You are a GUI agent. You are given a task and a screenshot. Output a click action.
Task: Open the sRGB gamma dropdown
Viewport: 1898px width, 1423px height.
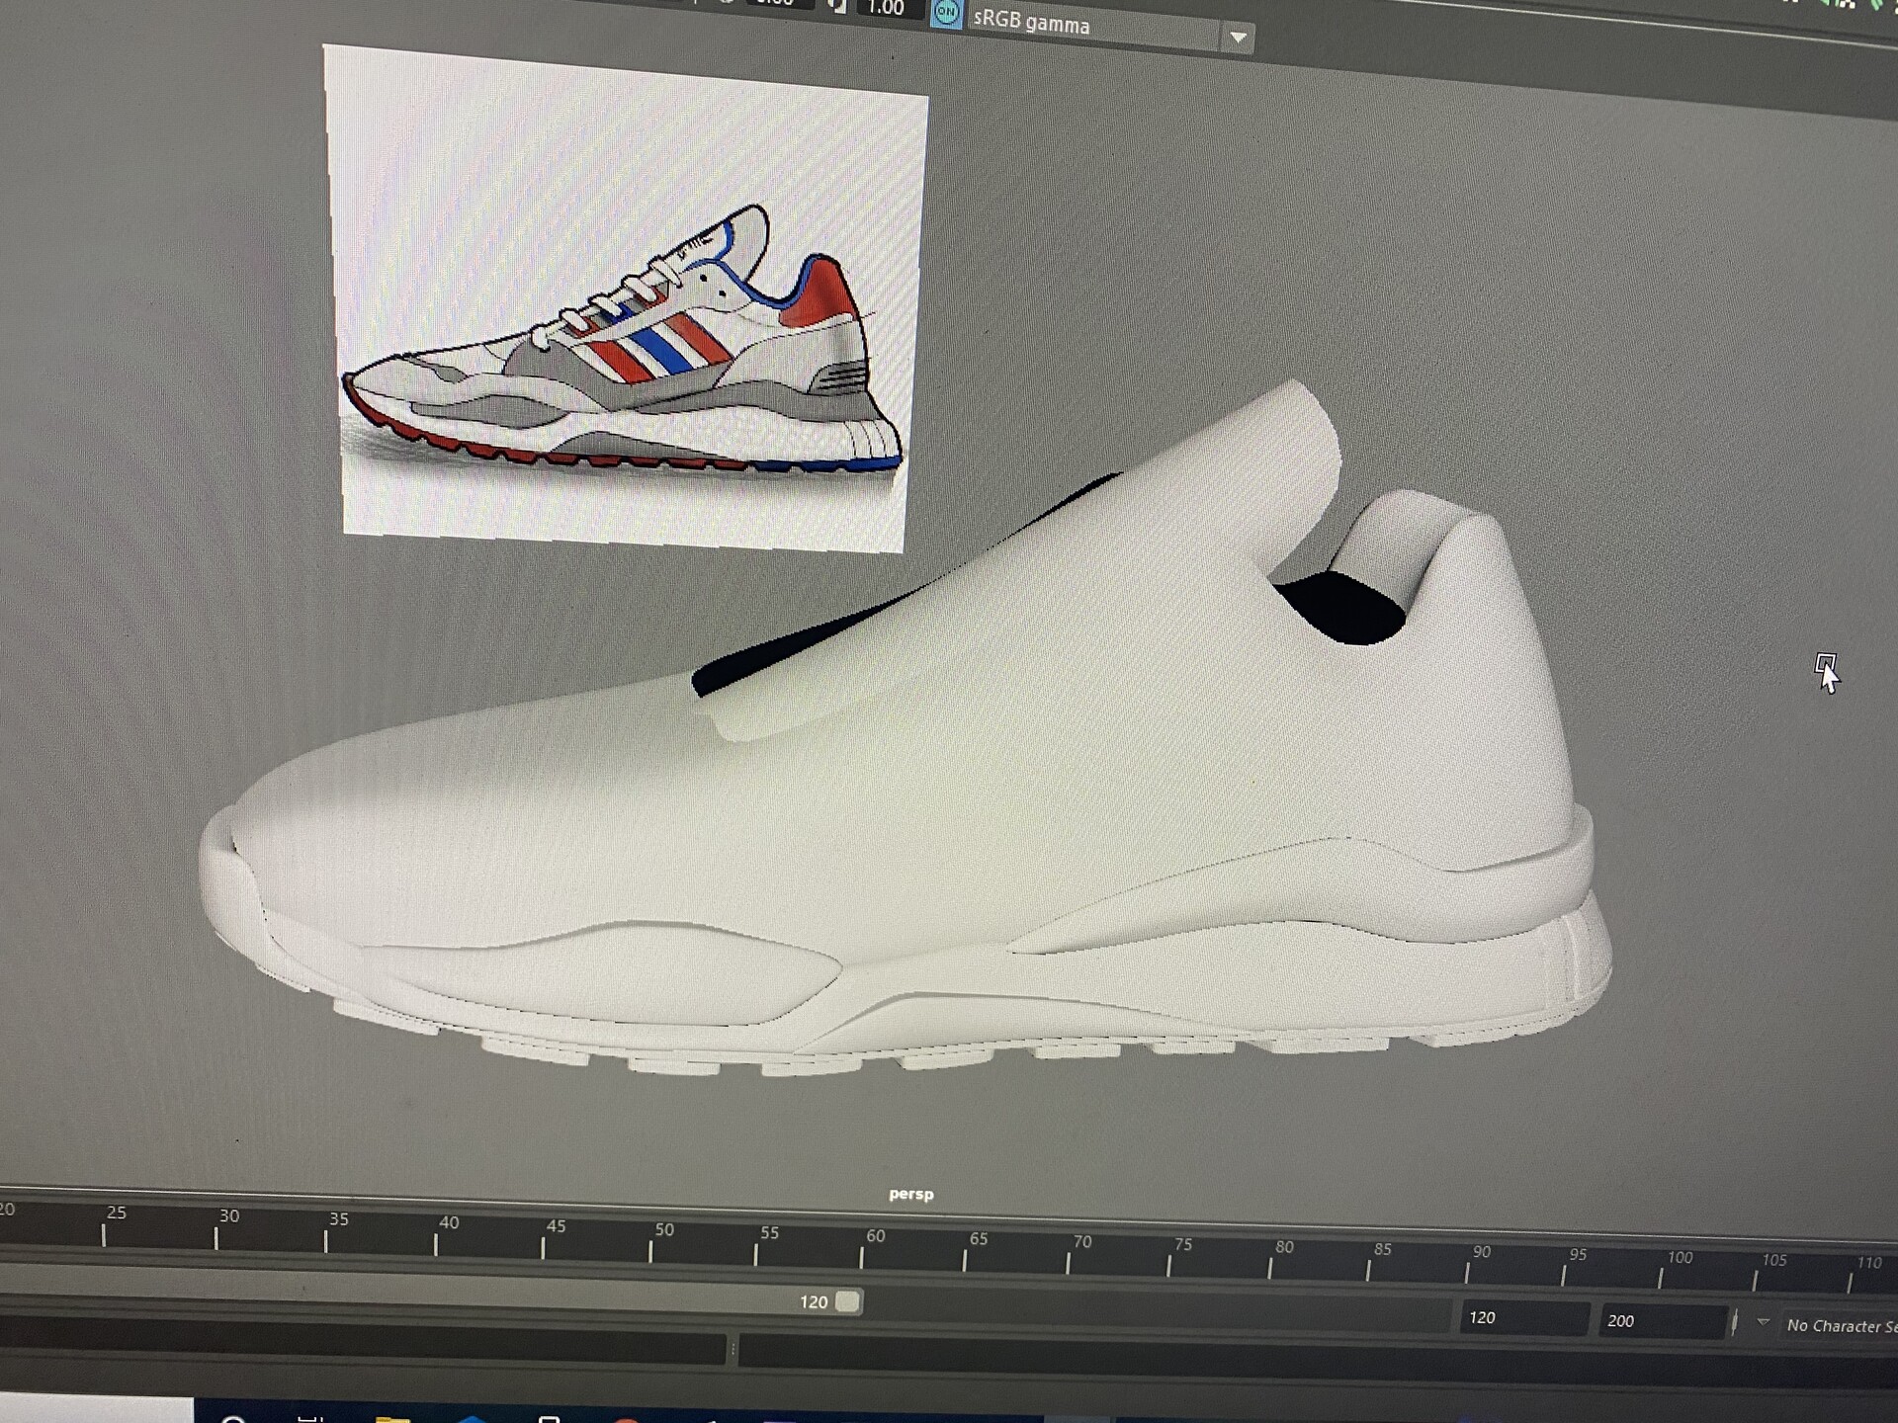tap(1240, 35)
